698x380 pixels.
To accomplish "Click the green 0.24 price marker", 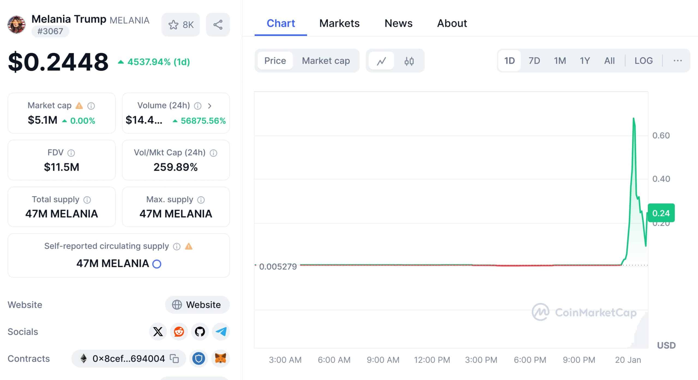I will coord(661,213).
